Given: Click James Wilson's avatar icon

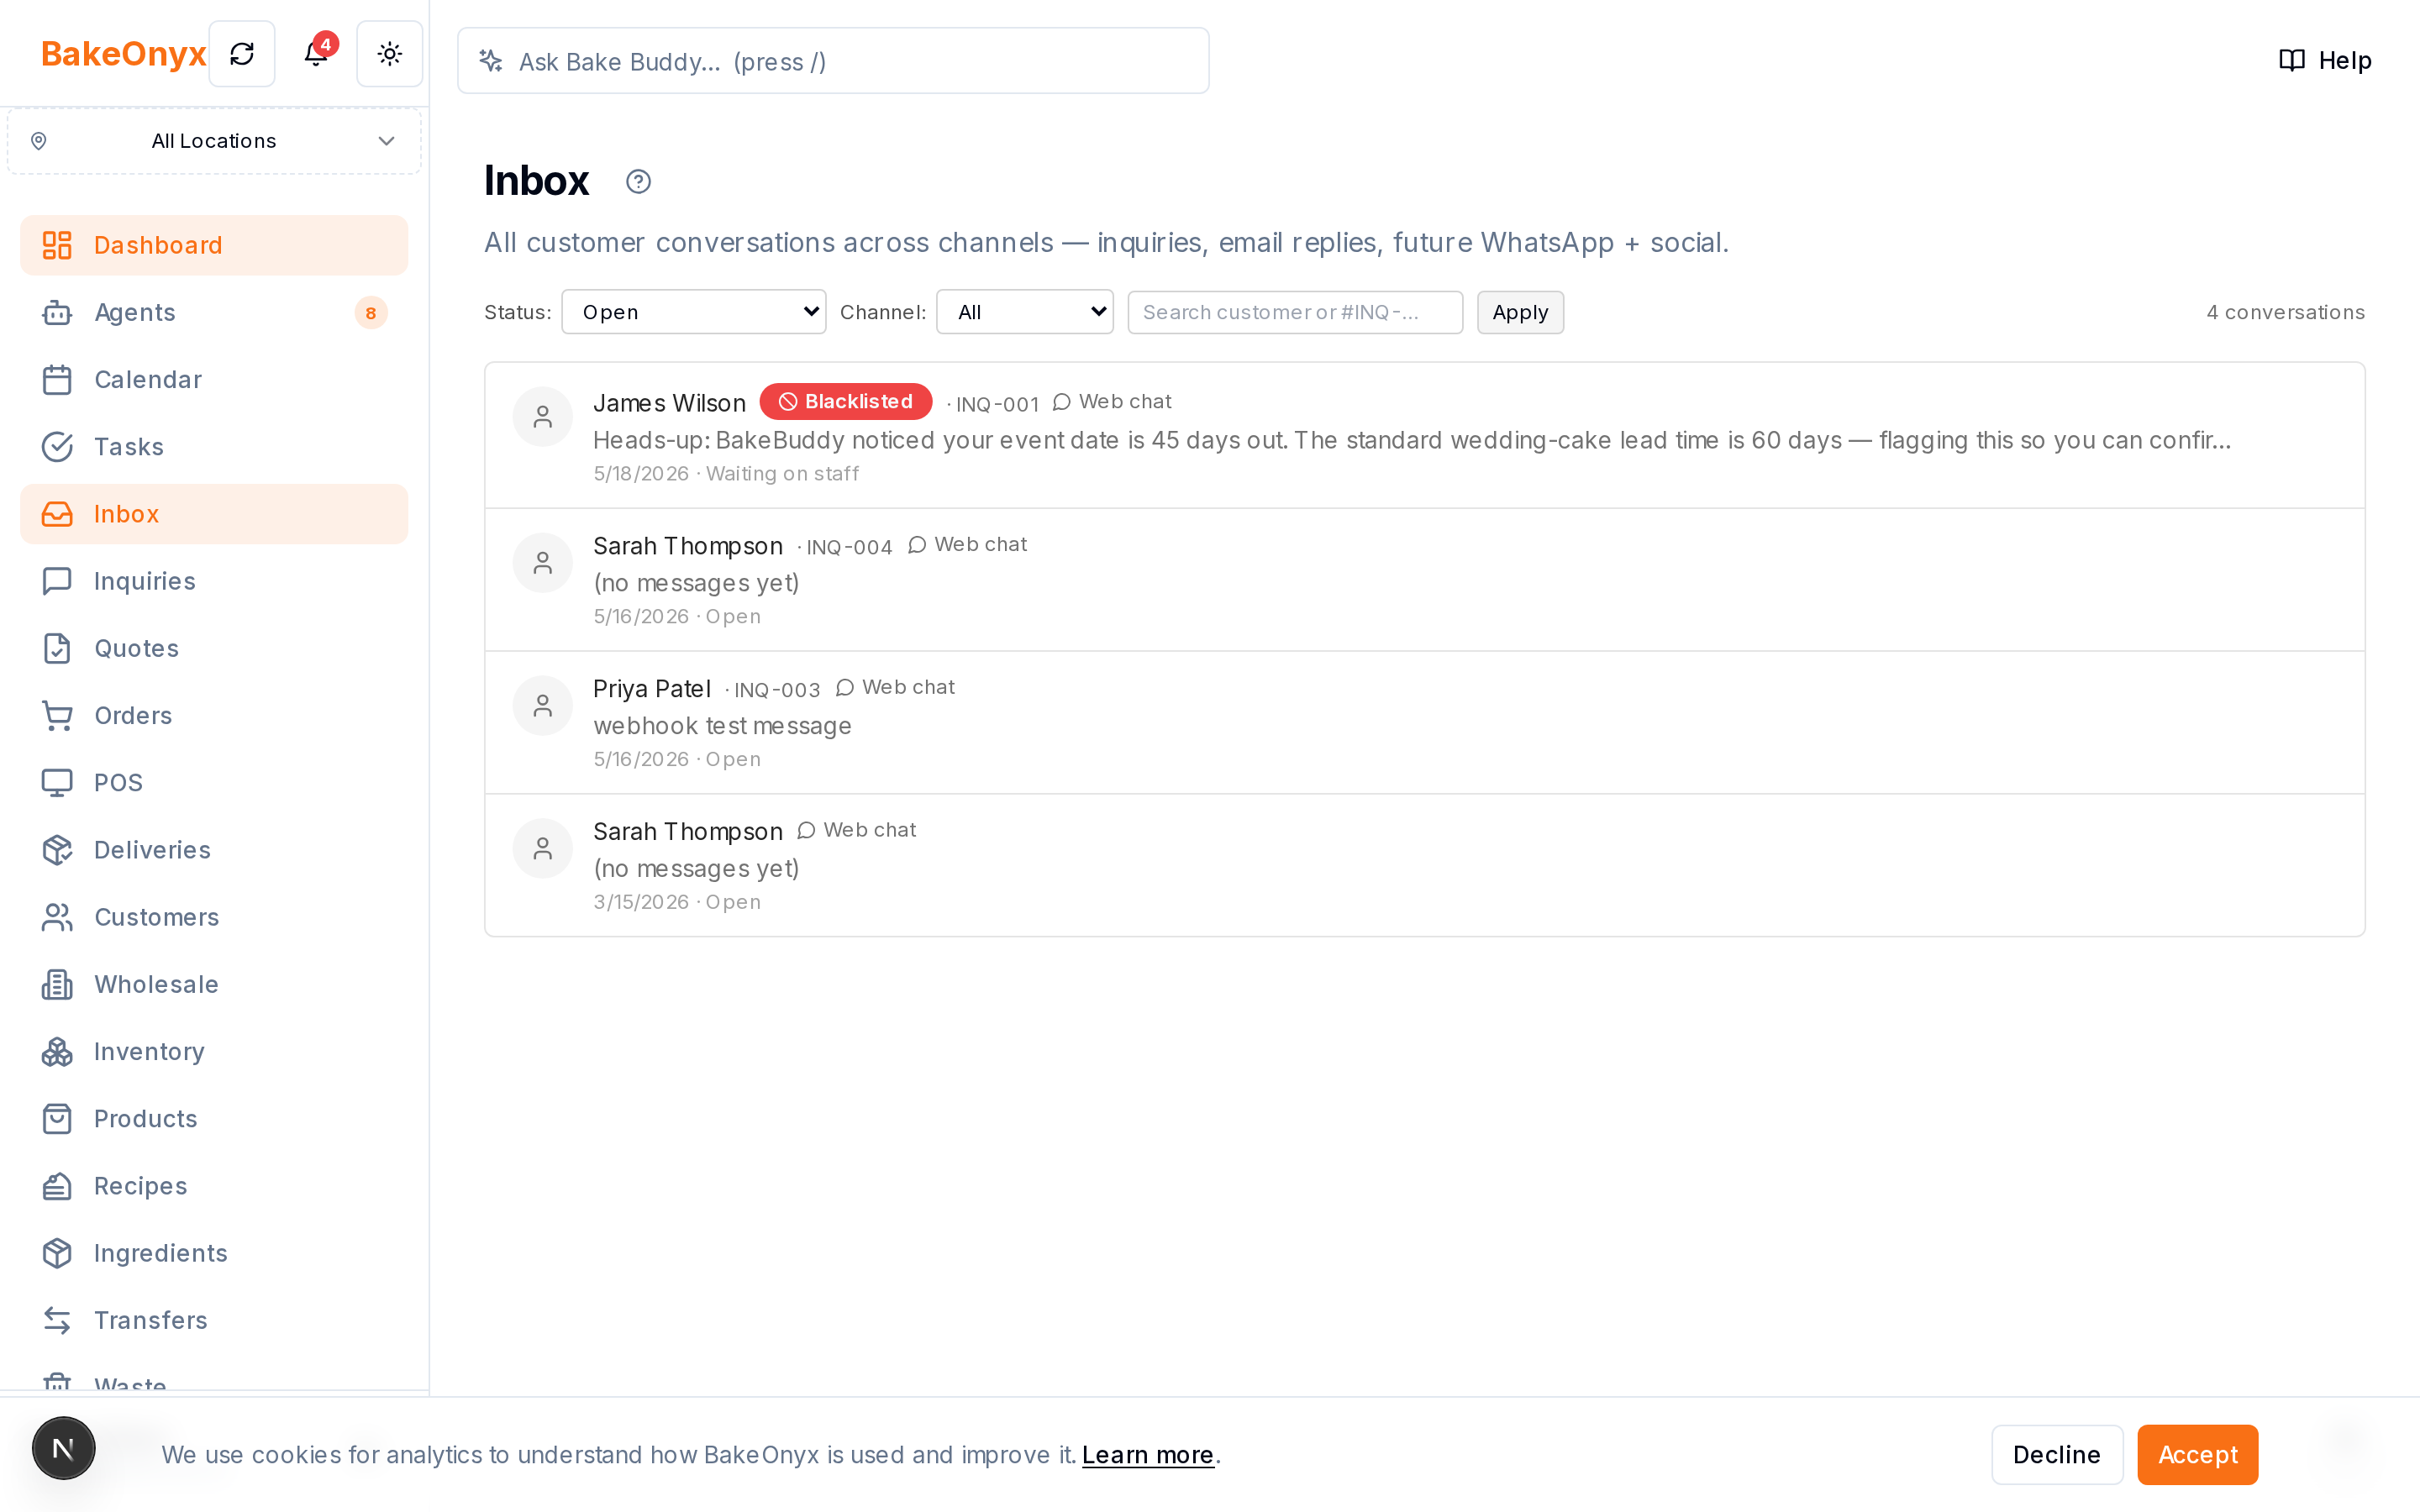Looking at the screenshot, I should [543, 417].
